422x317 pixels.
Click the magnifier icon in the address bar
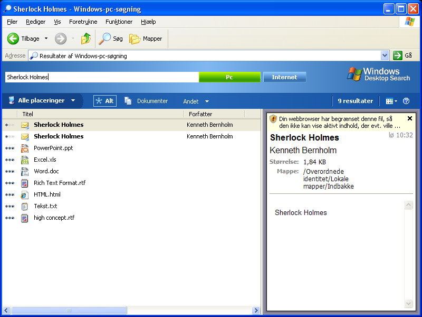[x=34, y=55]
